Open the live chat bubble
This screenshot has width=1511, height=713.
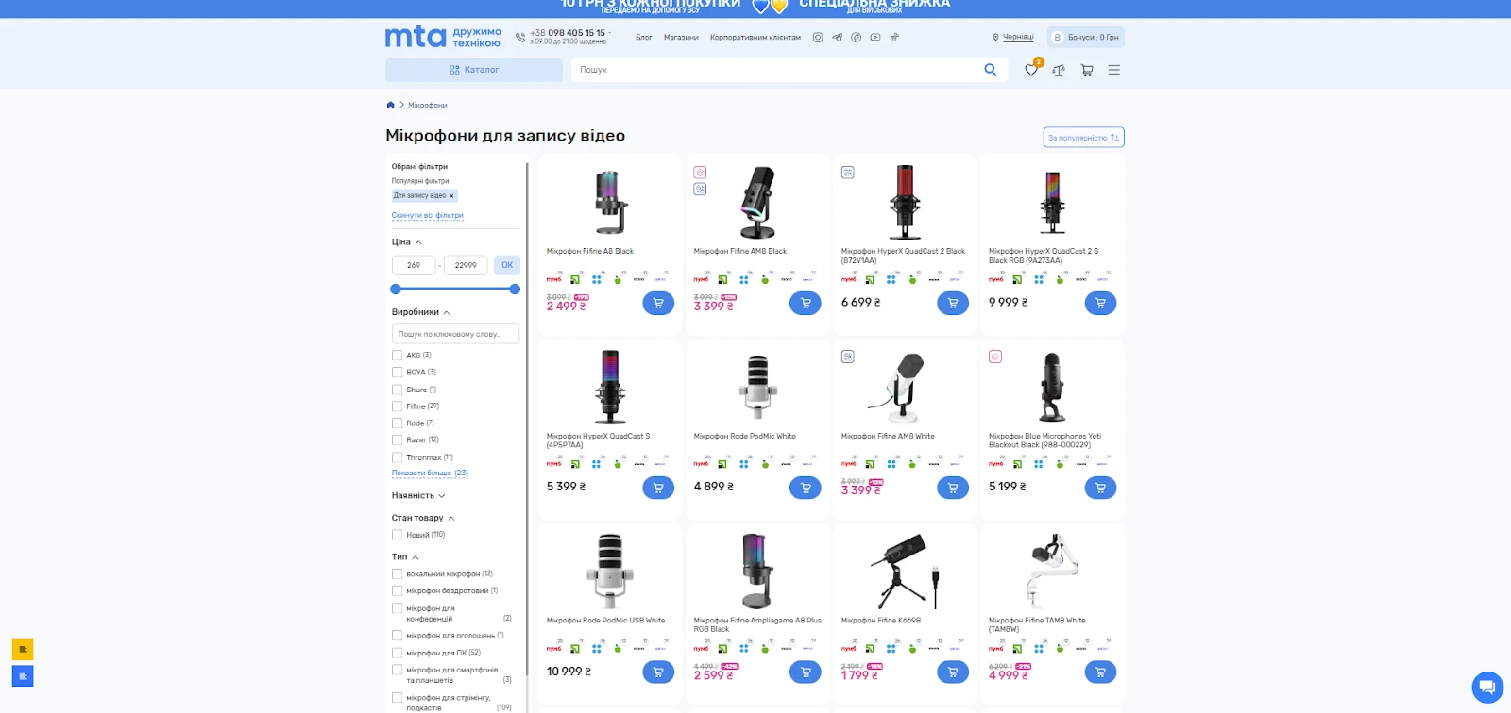click(x=1487, y=687)
